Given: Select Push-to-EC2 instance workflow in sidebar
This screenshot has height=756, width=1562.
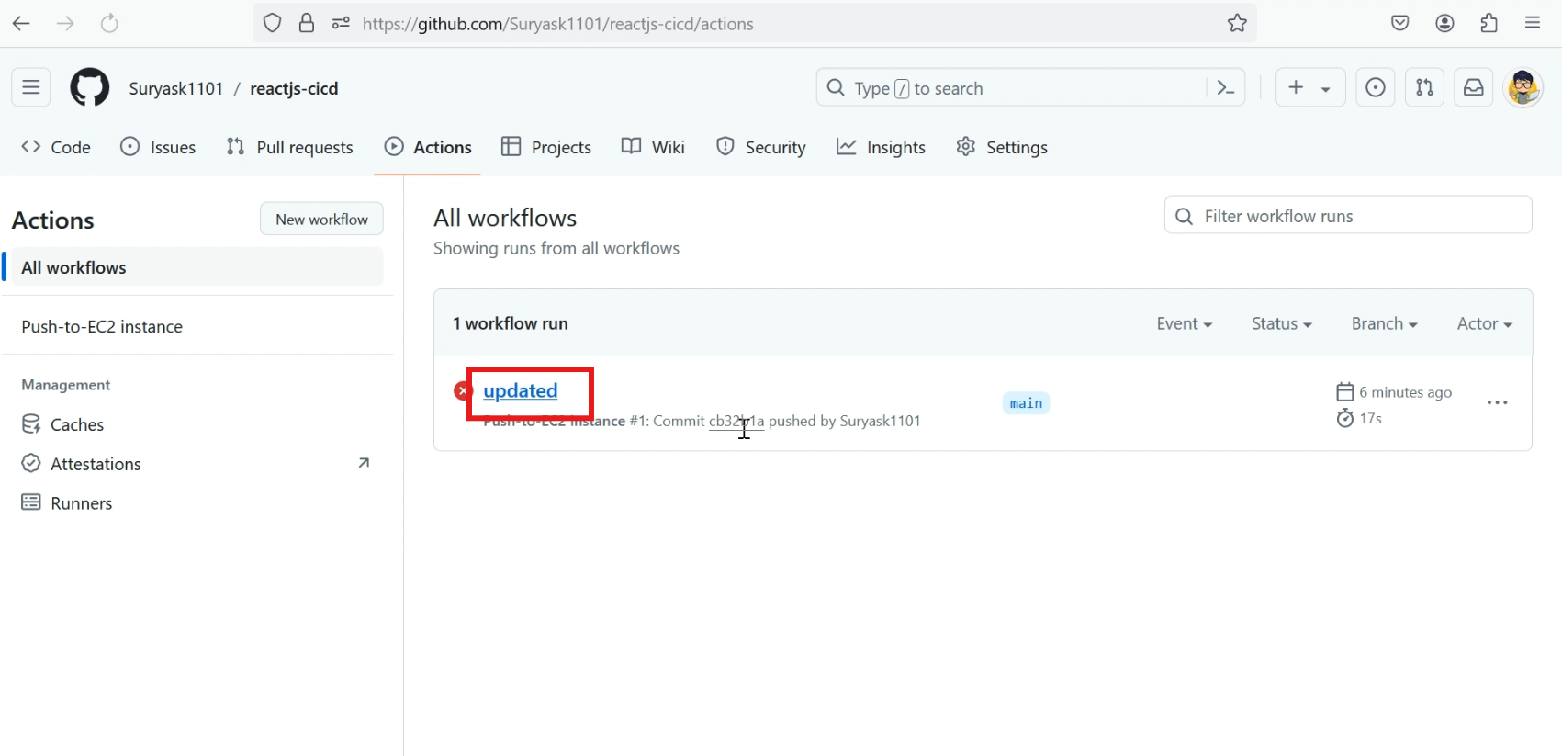Looking at the screenshot, I should [102, 327].
